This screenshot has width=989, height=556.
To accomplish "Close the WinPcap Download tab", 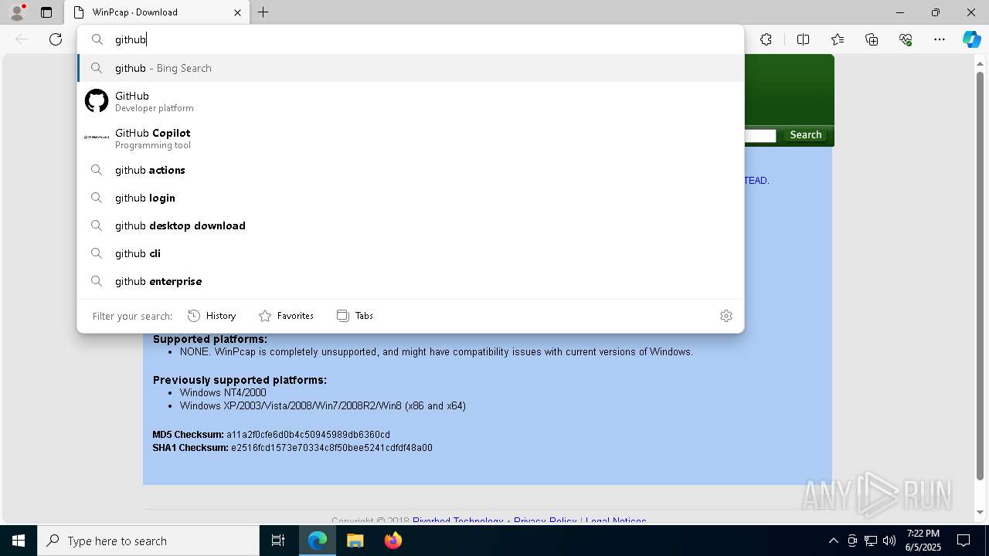I will tap(237, 12).
